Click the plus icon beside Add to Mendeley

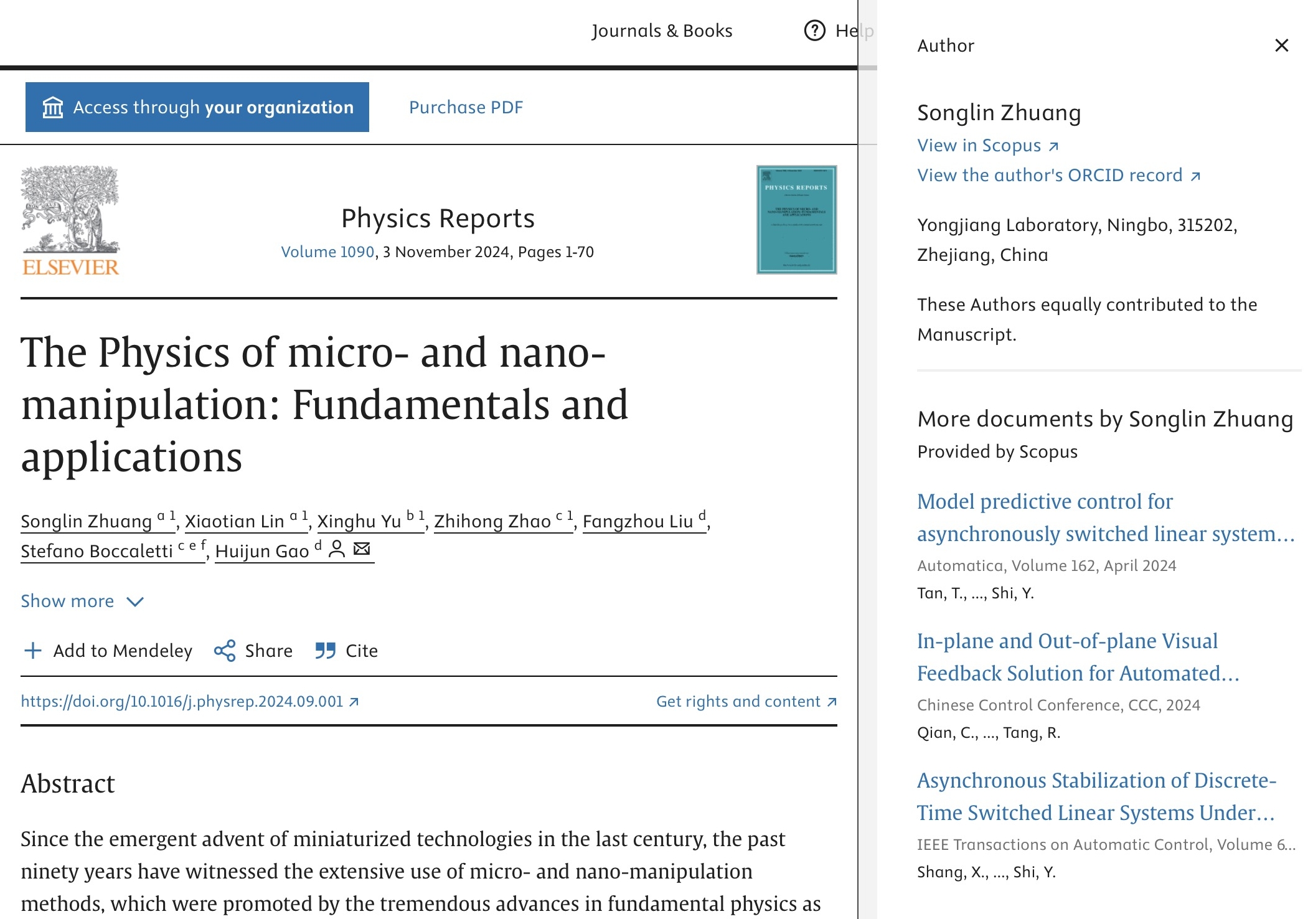pyautogui.click(x=32, y=651)
